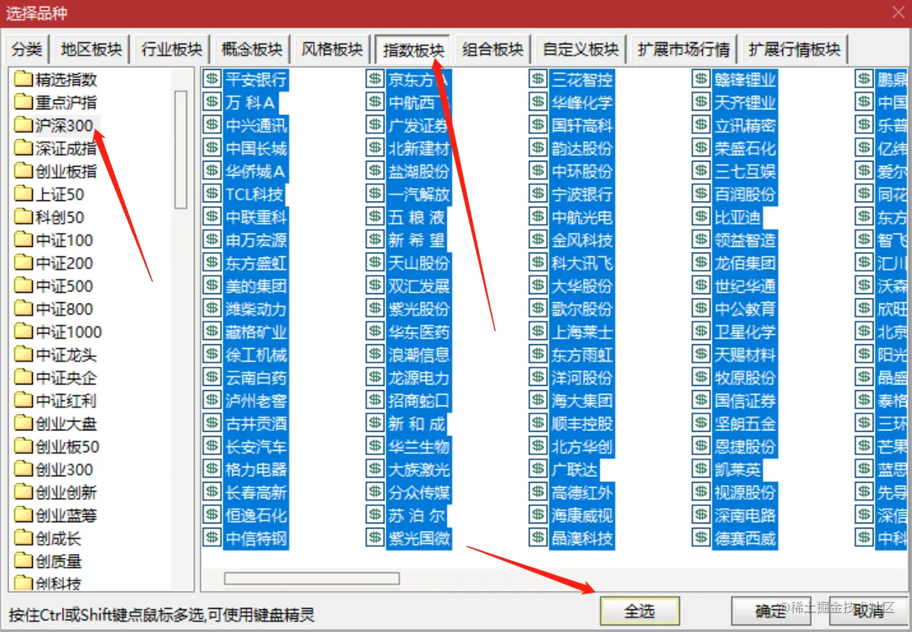Select stock 长安汽车
The height and width of the screenshot is (632, 912).
point(256,446)
